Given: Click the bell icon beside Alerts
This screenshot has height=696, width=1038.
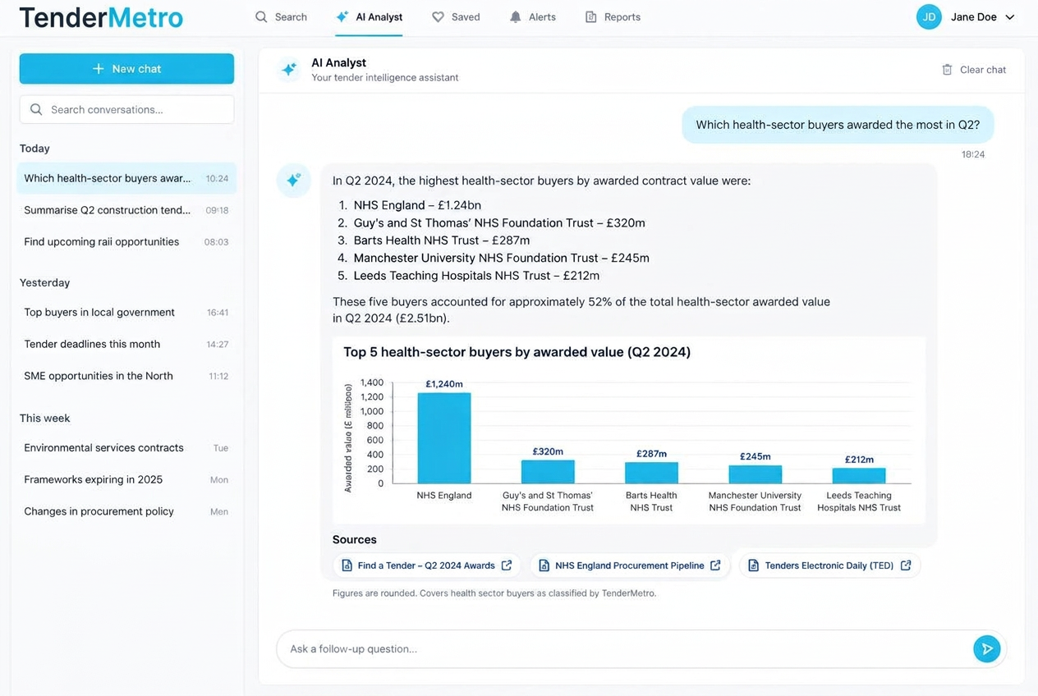Looking at the screenshot, I should tap(515, 16).
